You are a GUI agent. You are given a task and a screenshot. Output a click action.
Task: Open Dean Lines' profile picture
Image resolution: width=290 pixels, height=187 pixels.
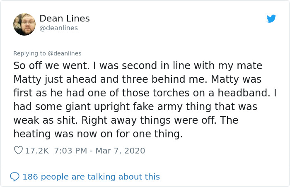[24, 24]
